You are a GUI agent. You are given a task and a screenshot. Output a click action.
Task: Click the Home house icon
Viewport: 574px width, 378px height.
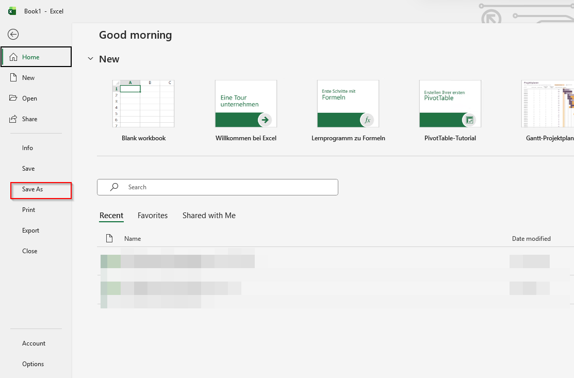[13, 57]
